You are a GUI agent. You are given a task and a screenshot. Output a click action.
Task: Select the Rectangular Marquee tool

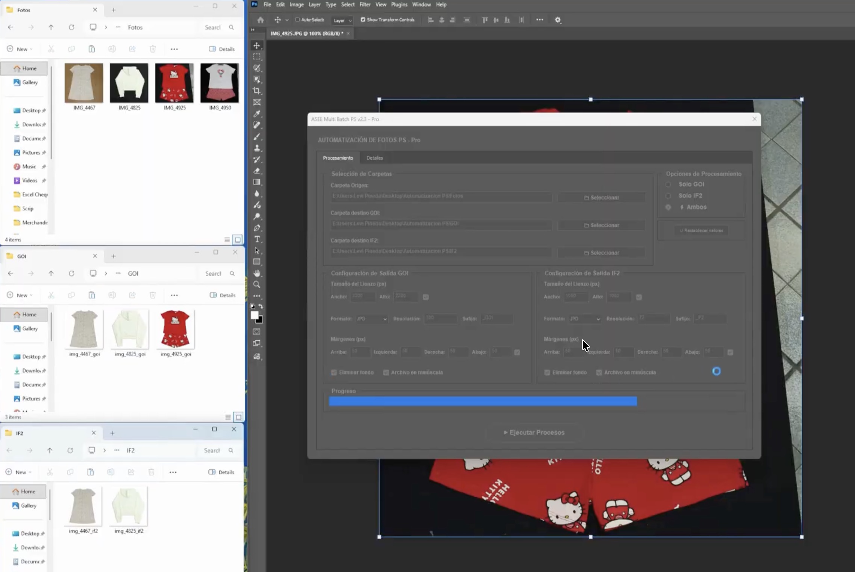[257, 57]
